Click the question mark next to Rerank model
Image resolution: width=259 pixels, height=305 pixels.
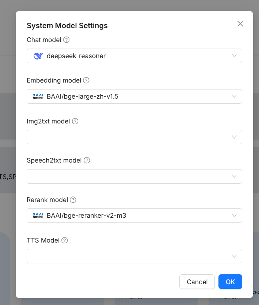pos(73,200)
